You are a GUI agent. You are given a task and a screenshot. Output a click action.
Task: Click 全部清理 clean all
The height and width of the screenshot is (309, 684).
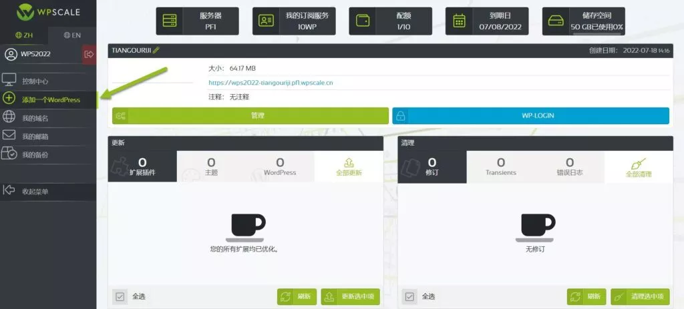(x=639, y=166)
